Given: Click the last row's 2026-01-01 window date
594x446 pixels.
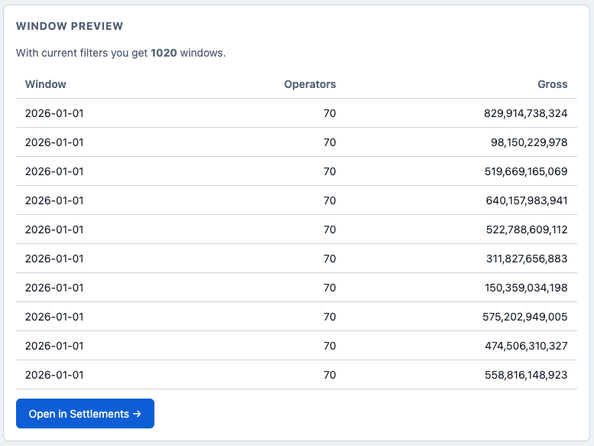Looking at the screenshot, I should tap(54, 375).
